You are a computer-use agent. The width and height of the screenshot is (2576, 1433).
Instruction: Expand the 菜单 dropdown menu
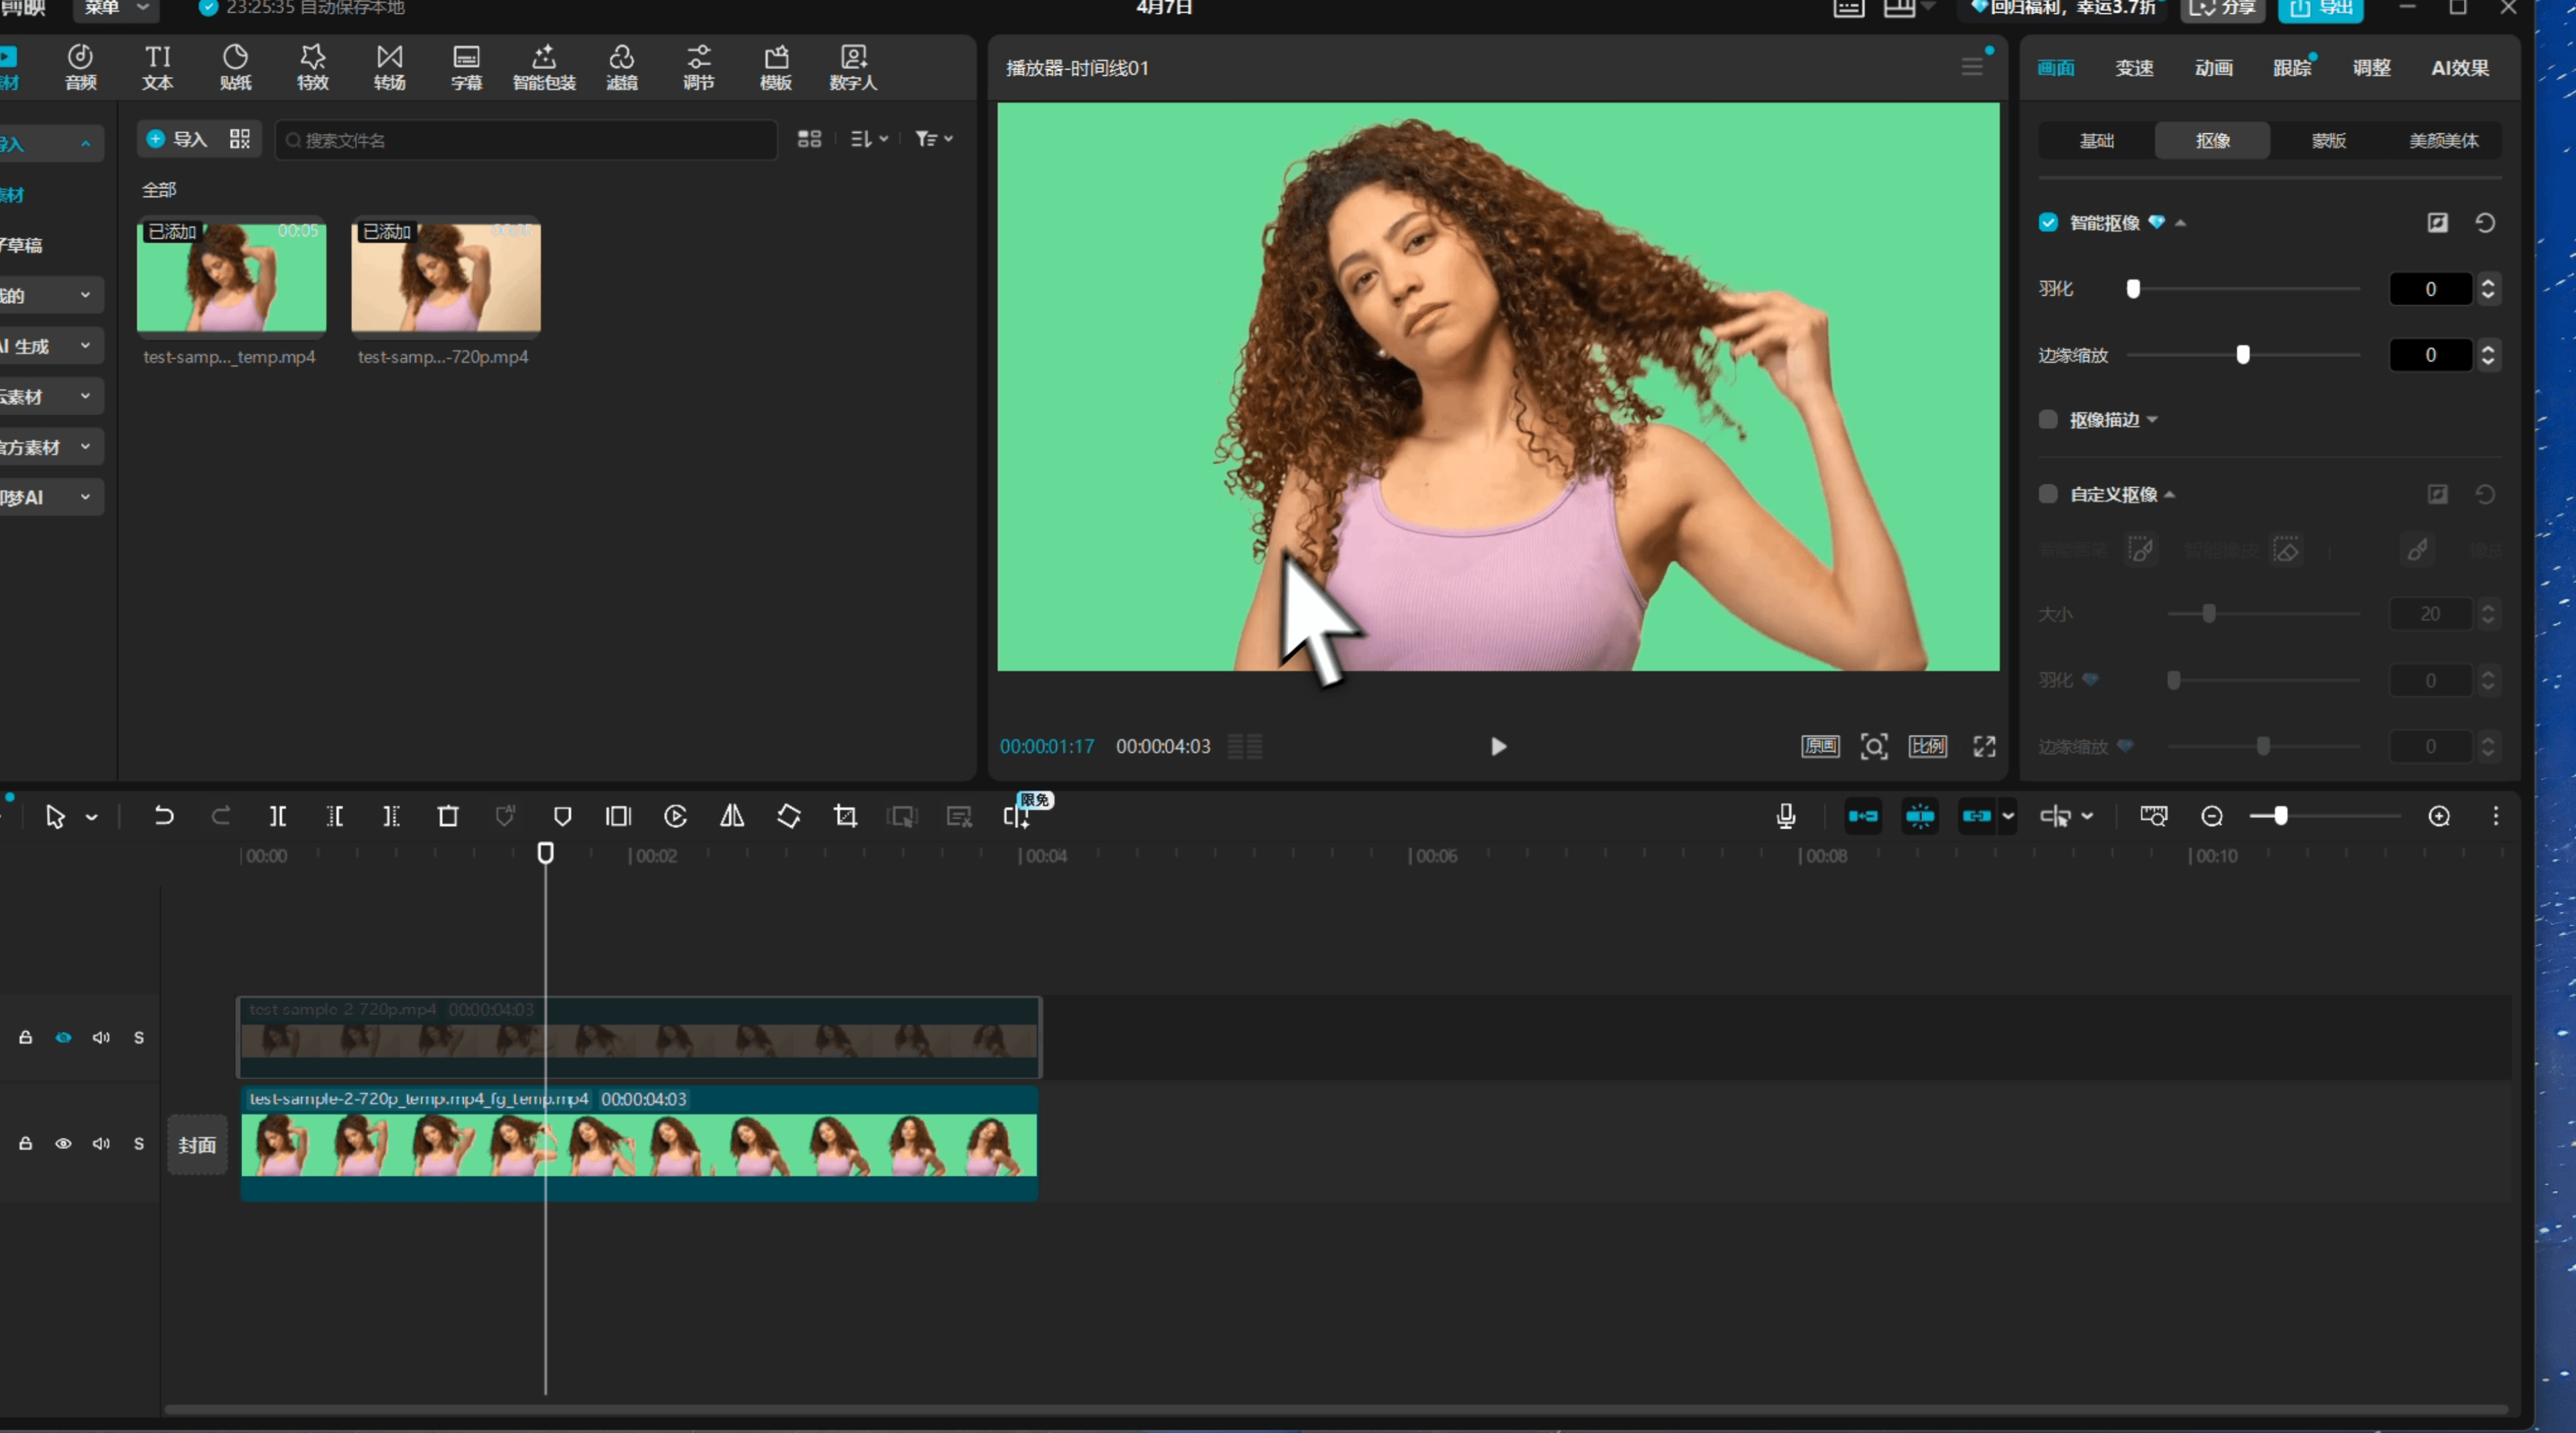115,8
